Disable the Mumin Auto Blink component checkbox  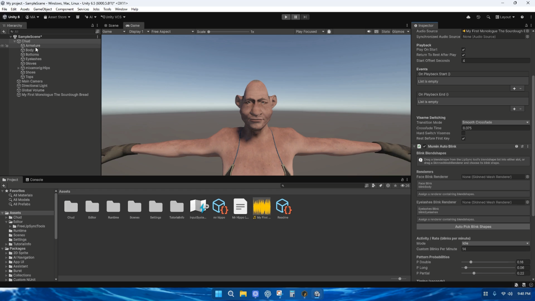tap(424, 146)
